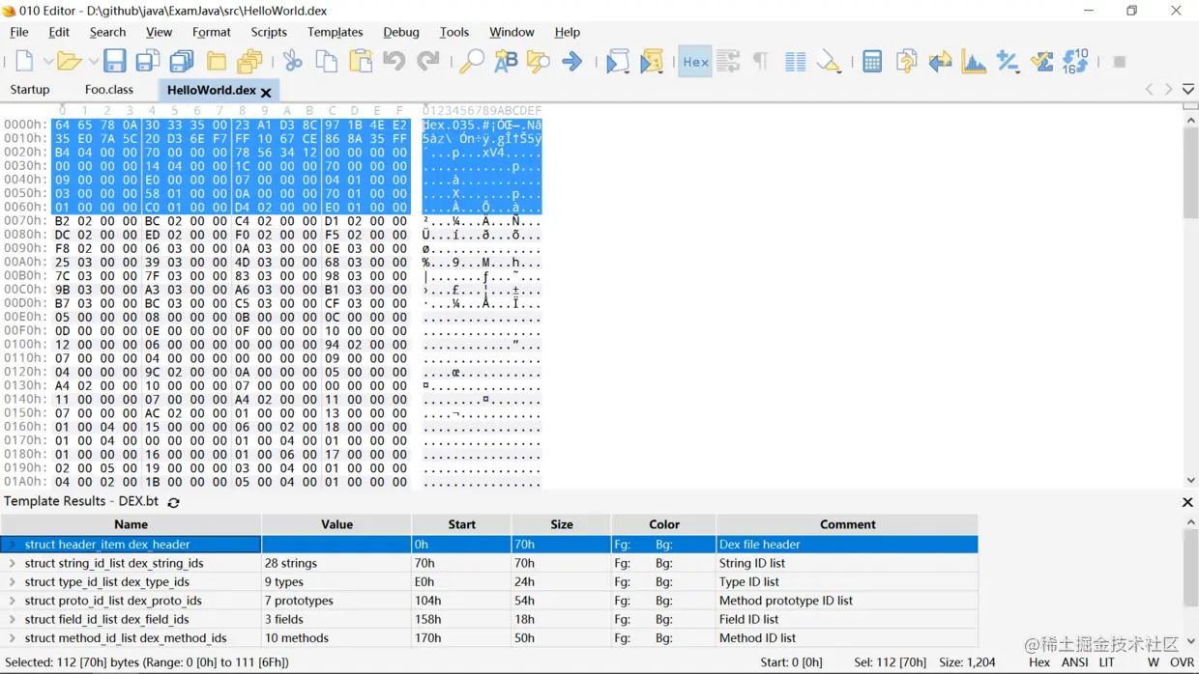
Task: Paste from clipboard using the Paste icon
Action: [361, 62]
